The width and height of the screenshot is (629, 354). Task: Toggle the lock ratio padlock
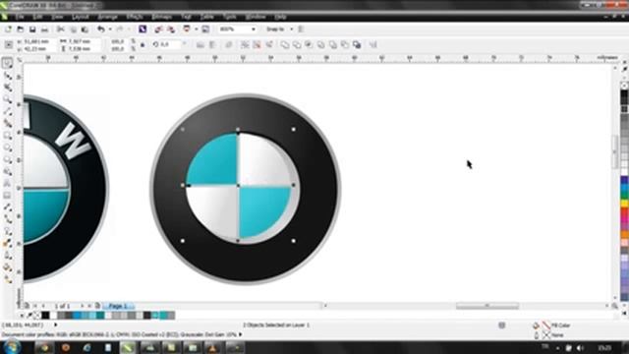point(143,45)
